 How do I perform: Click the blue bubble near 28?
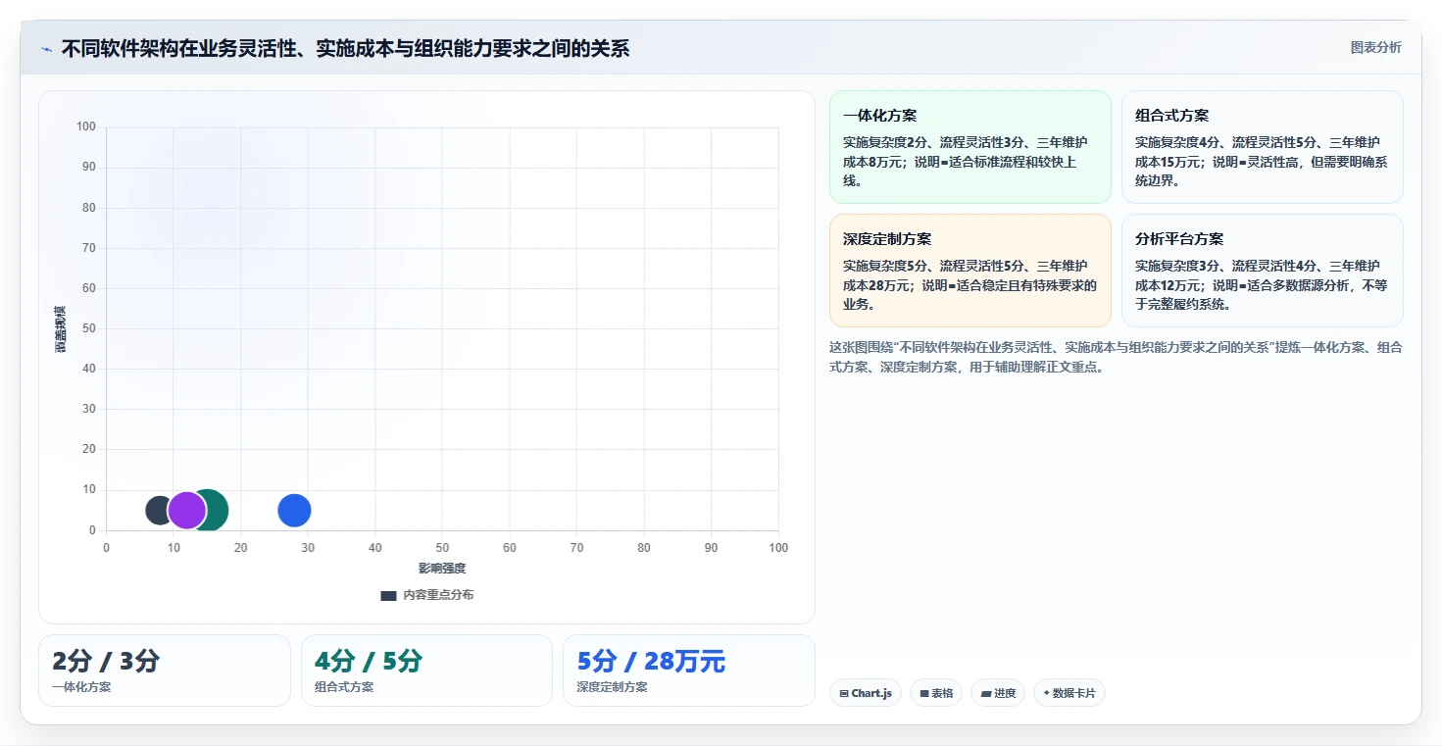coord(294,510)
